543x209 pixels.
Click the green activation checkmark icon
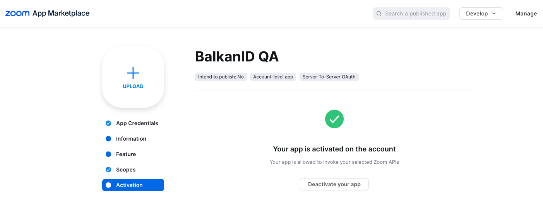[334, 119]
